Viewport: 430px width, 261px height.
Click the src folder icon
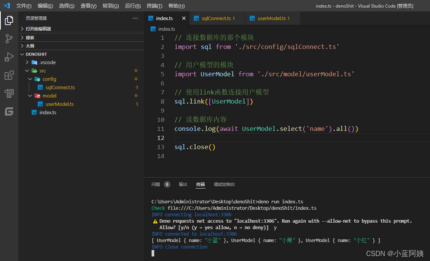pos(34,71)
